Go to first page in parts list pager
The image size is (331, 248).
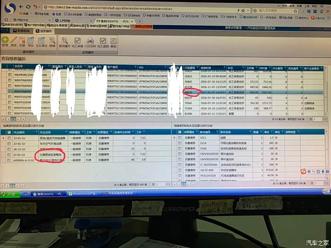174,184
